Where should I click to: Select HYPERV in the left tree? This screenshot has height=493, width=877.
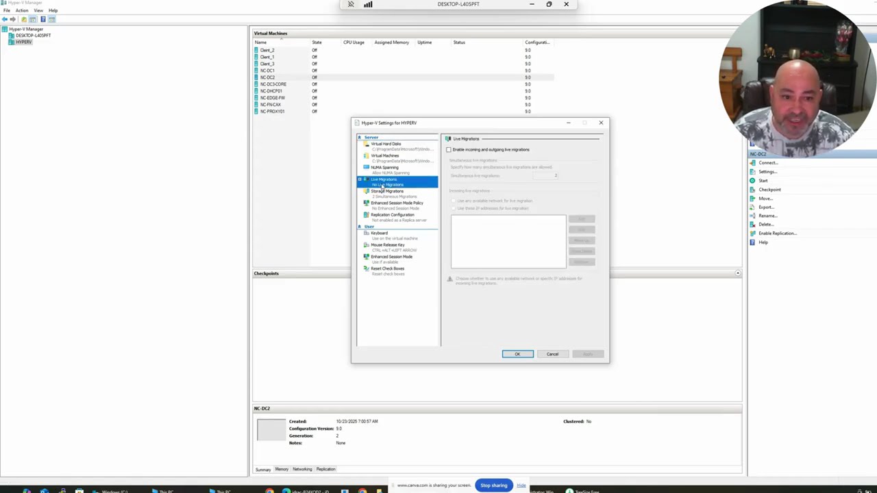24,42
